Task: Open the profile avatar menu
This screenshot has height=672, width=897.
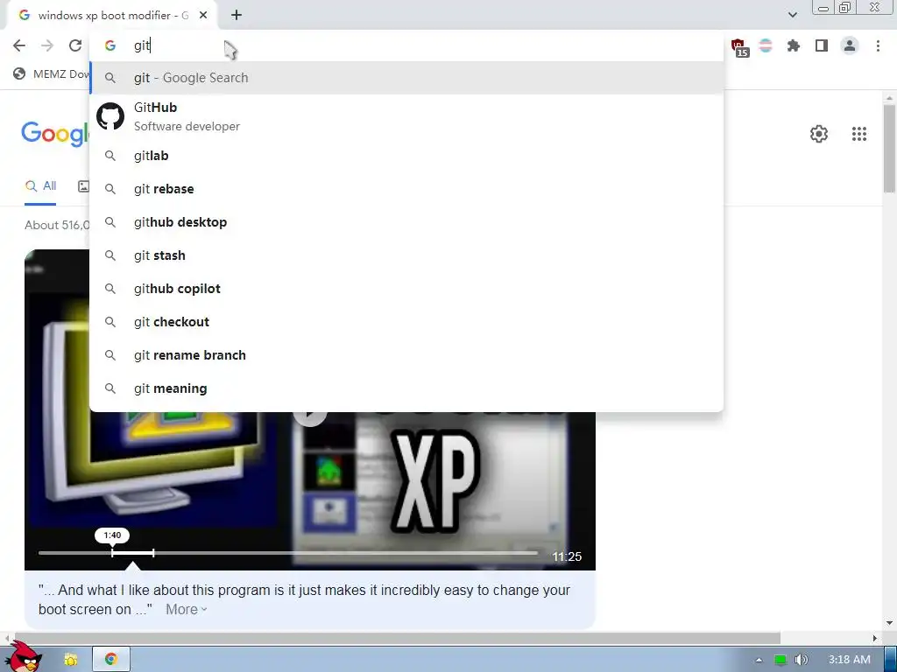Action: [x=850, y=45]
